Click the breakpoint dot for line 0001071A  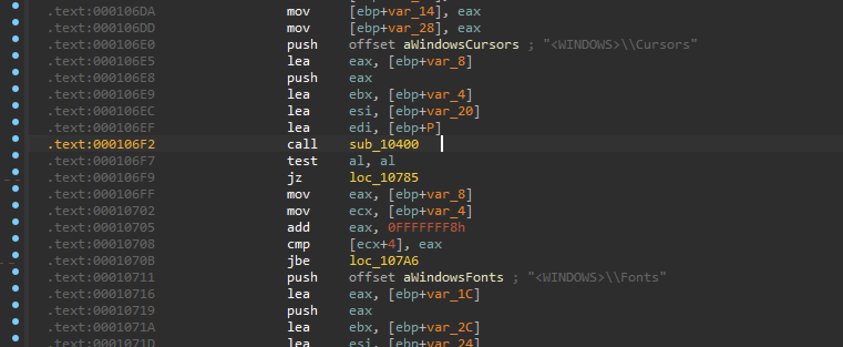(16, 322)
